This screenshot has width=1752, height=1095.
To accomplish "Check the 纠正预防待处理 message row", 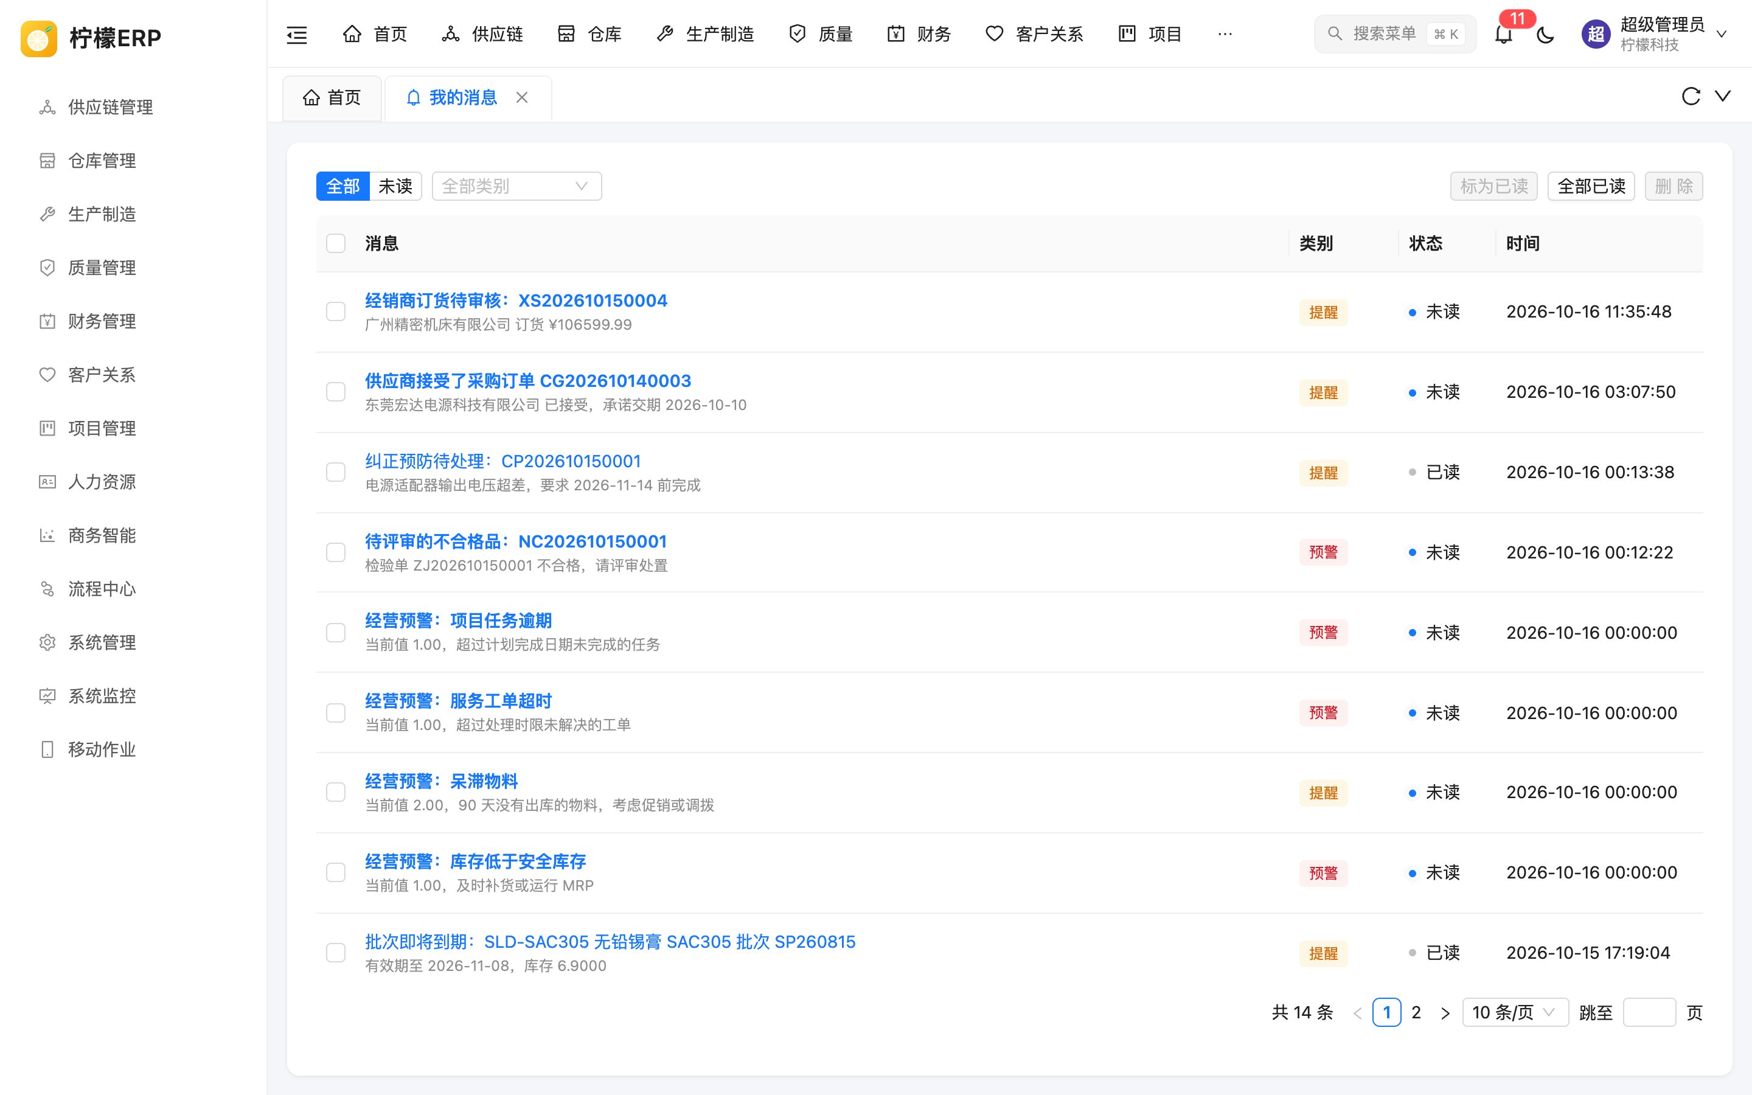I will tap(336, 473).
